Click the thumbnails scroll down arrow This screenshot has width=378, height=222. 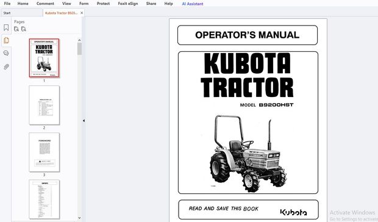coord(79,218)
